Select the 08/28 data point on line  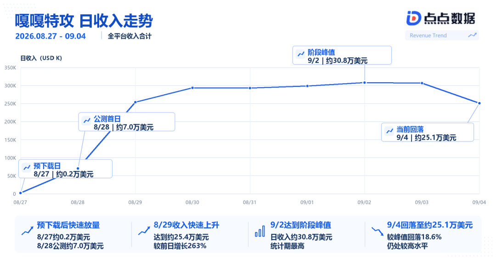tap(78, 169)
